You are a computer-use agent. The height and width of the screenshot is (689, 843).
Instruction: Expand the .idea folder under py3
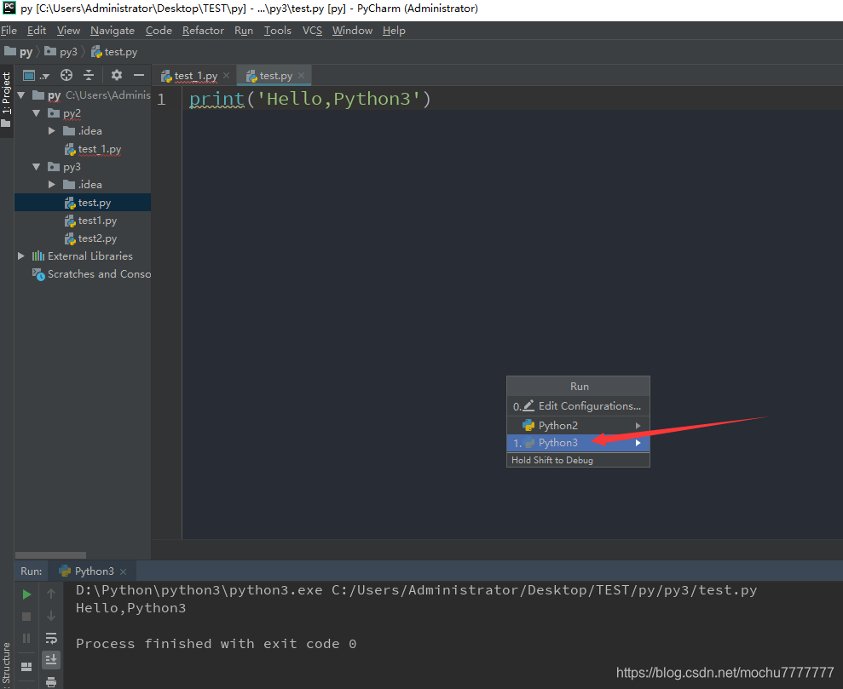52,185
